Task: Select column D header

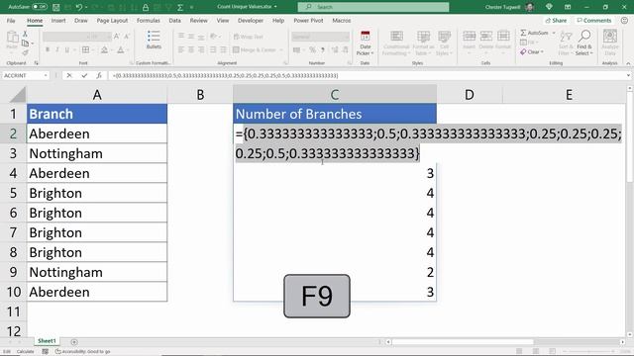Action: [469, 95]
